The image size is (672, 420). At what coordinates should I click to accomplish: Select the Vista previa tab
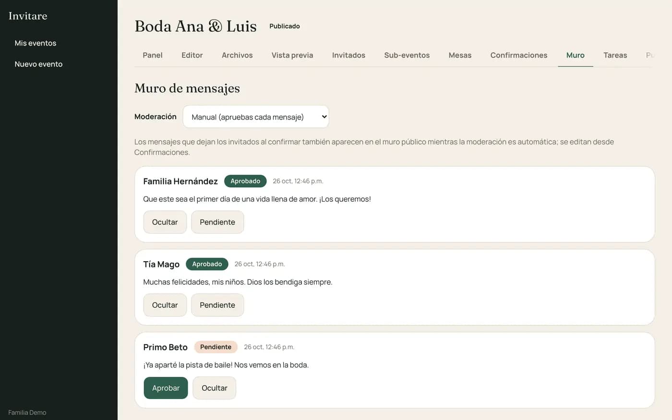pos(292,55)
